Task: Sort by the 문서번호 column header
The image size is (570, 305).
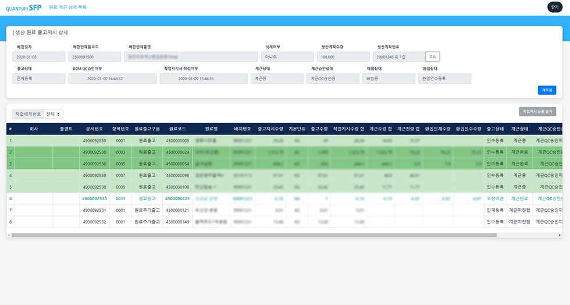Action: coord(94,129)
